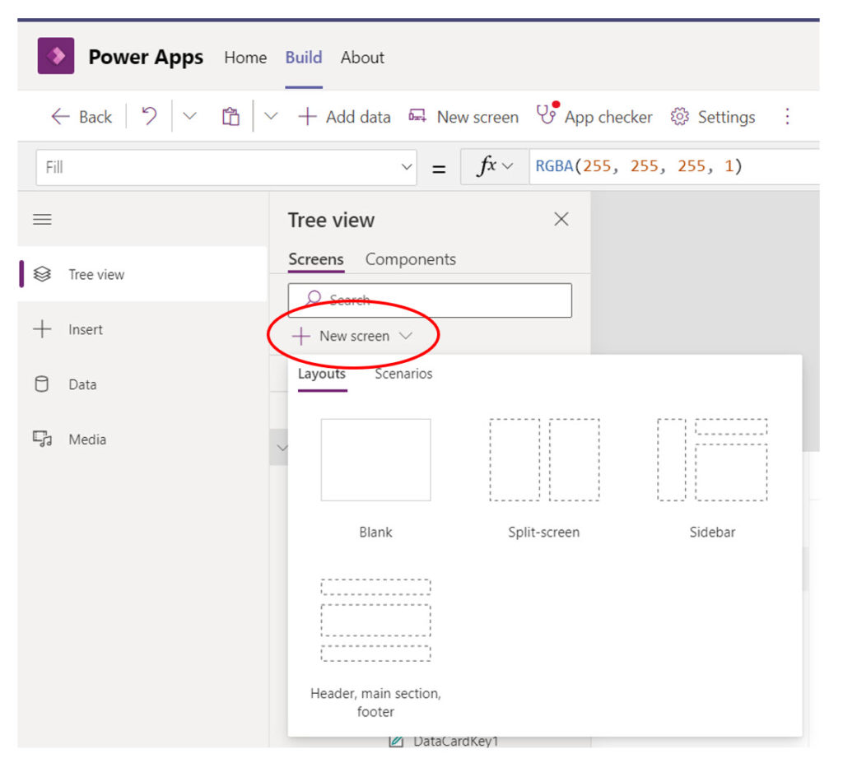Open Power Apps Settings gear icon
Screen dimensions: 843x763
point(678,116)
